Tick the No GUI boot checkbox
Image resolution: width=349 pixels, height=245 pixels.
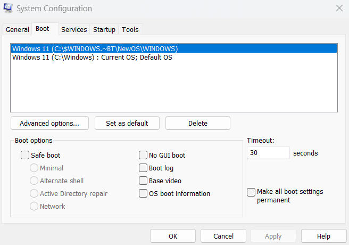coord(143,155)
